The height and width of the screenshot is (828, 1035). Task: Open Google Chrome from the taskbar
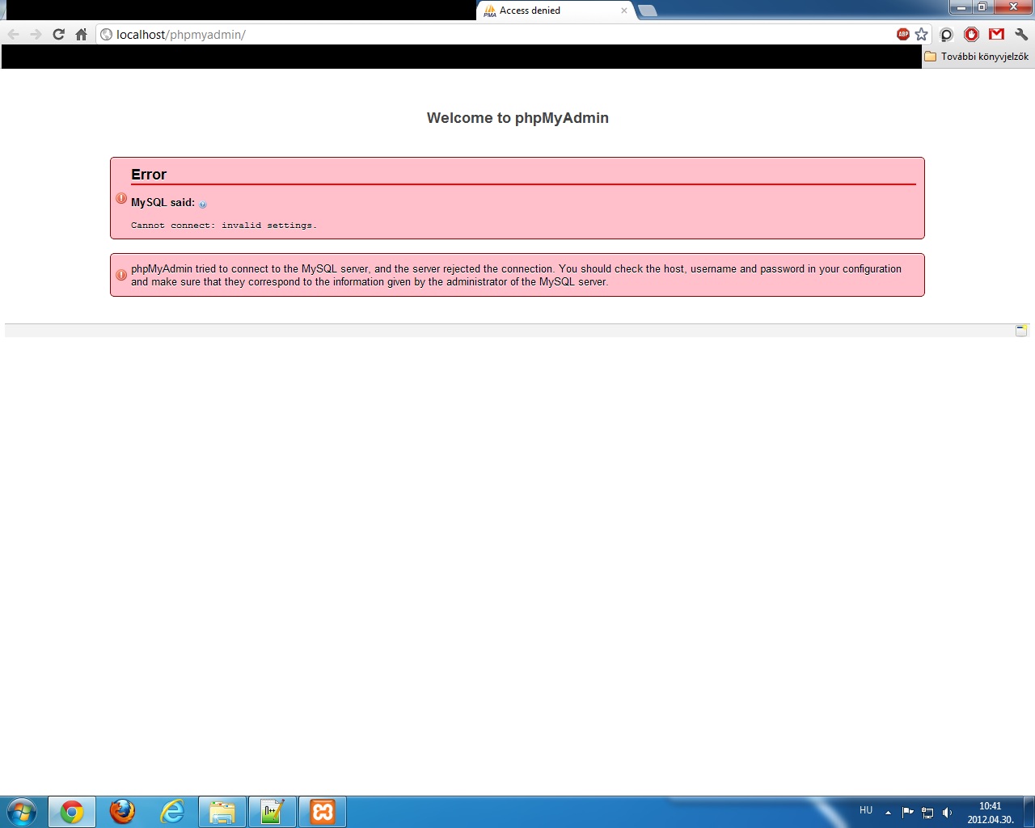tap(72, 812)
